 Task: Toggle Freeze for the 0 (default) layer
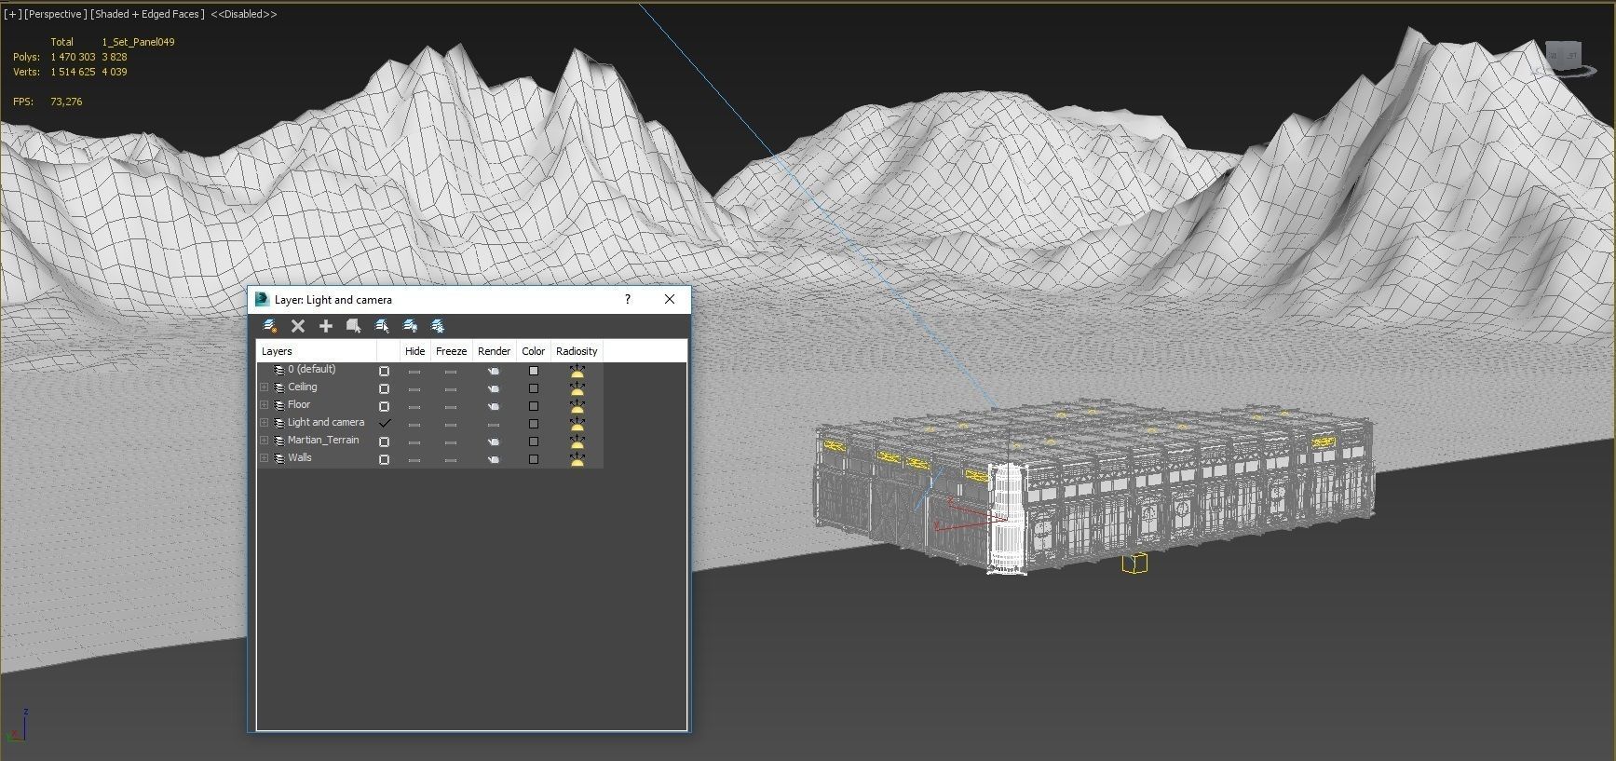click(x=451, y=372)
